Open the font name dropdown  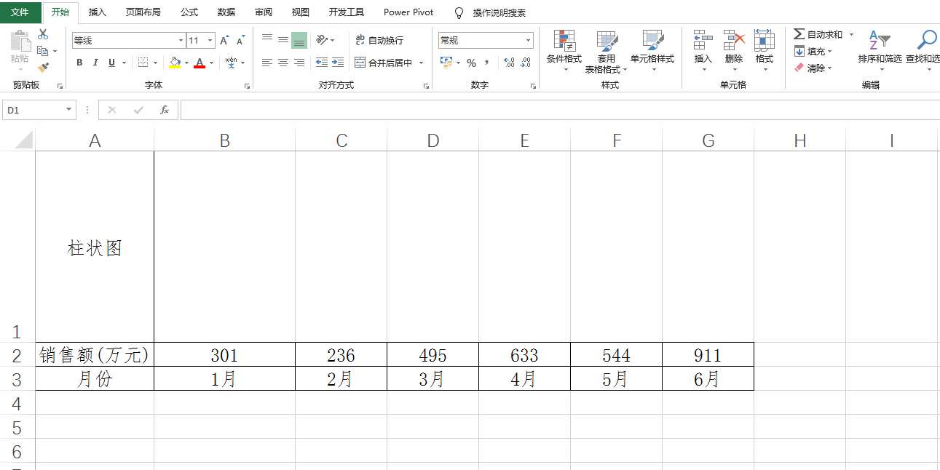[179, 40]
